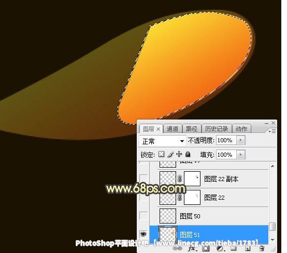Select the 图层 tab

(x=149, y=129)
